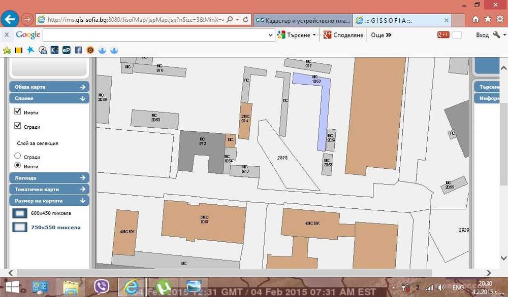Viewport: 508px width, 297px height.
Task: Choose the 750x550 пиксела map size
Action: tap(55, 228)
